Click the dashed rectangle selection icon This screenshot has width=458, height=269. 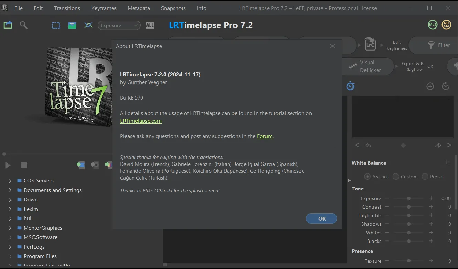click(x=56, y=25)
